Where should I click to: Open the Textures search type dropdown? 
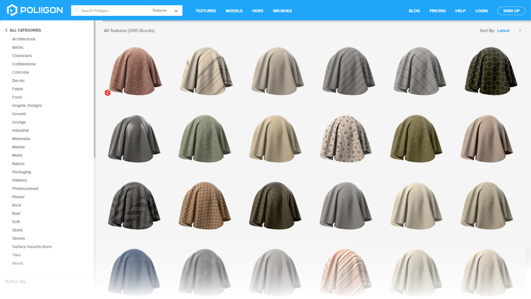click(x=165, y=11)
